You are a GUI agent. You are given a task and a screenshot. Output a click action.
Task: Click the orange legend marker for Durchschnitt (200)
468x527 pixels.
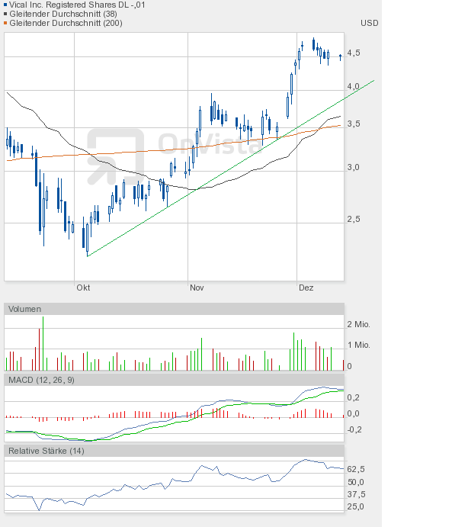coord(5,23)
